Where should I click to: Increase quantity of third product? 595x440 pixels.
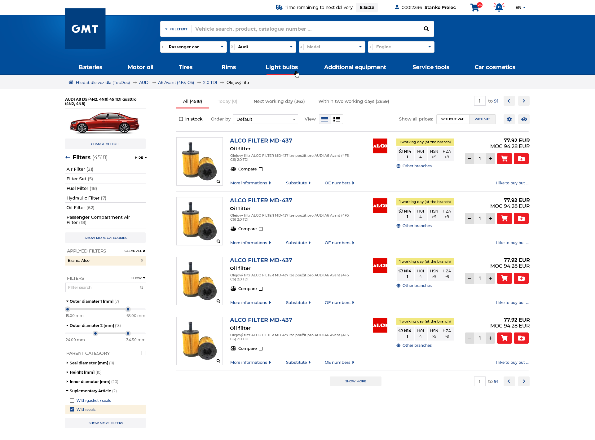click(490, 278)
